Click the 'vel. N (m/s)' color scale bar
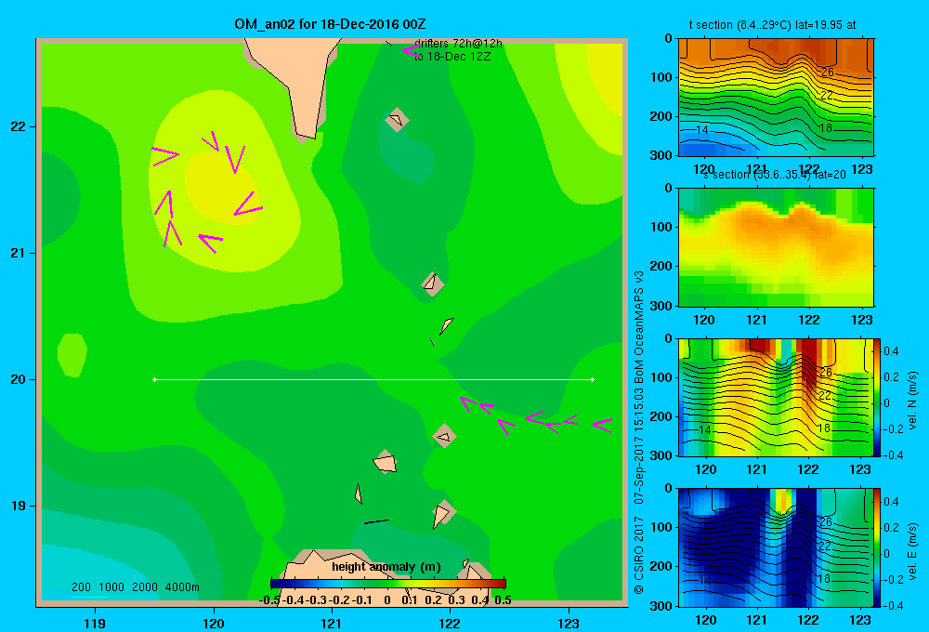This screenshot has height=632, width=929. [878, 397]
